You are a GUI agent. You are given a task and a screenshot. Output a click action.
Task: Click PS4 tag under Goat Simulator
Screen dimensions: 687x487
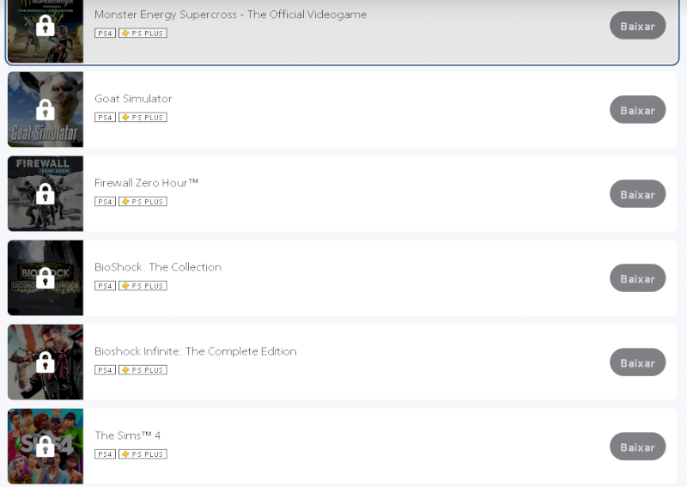(x=105, y=117)
